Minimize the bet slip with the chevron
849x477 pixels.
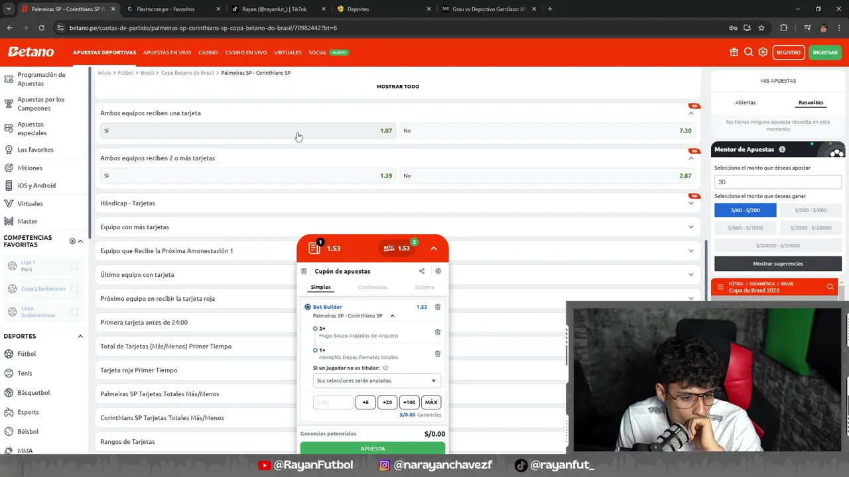434,248
